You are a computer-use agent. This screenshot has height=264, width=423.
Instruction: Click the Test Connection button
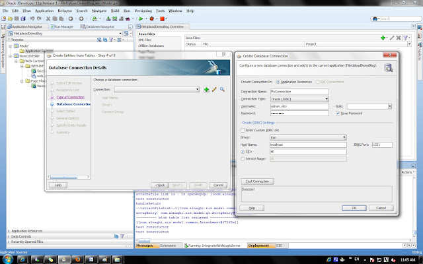258,181
